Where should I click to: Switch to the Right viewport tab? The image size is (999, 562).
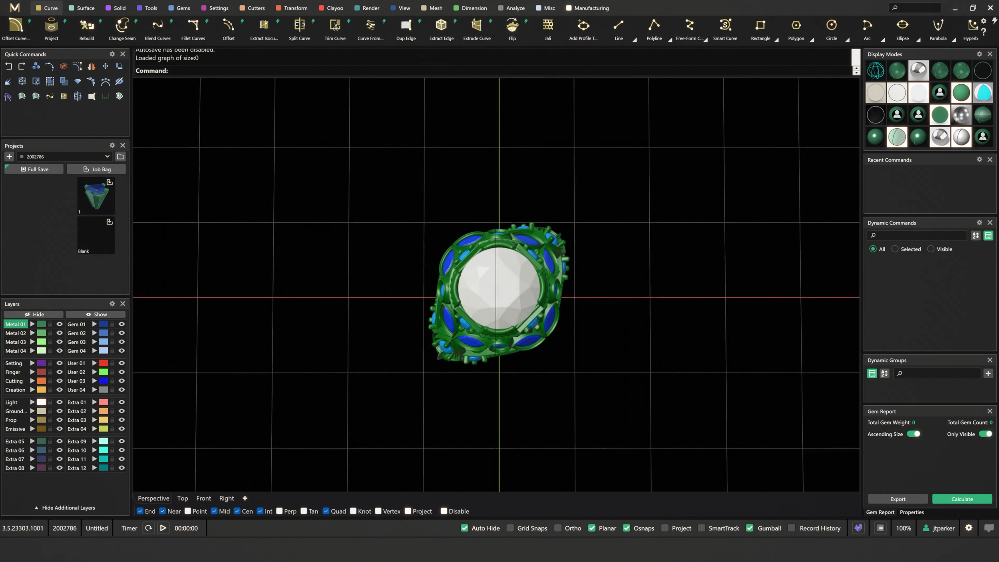[227, 498]
